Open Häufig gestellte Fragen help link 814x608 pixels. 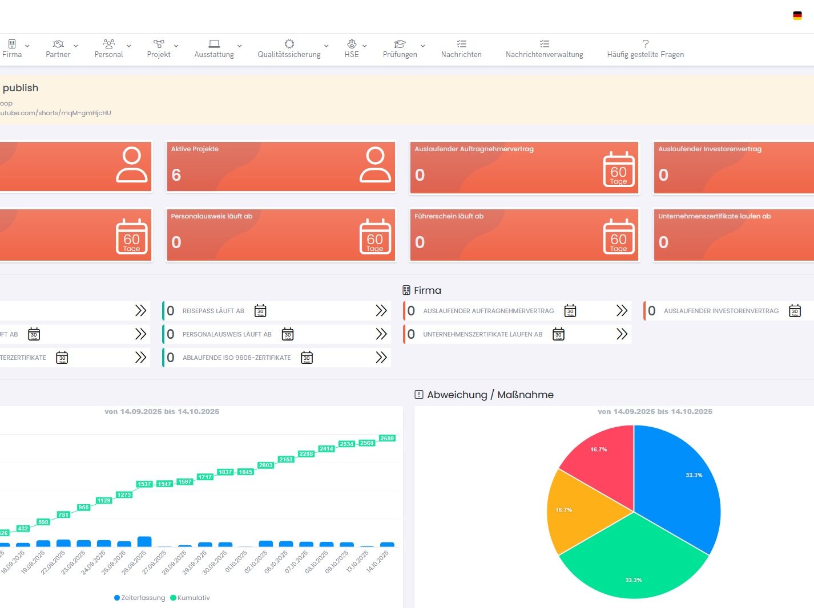(645, 49)
